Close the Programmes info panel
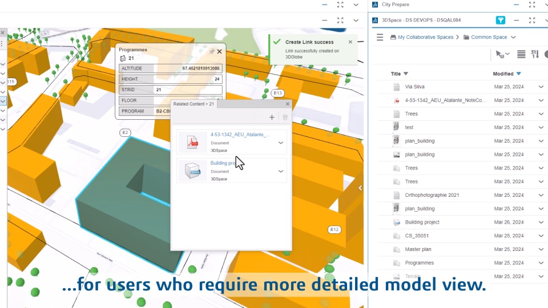 pyautogui.click(x=219, y=51)
